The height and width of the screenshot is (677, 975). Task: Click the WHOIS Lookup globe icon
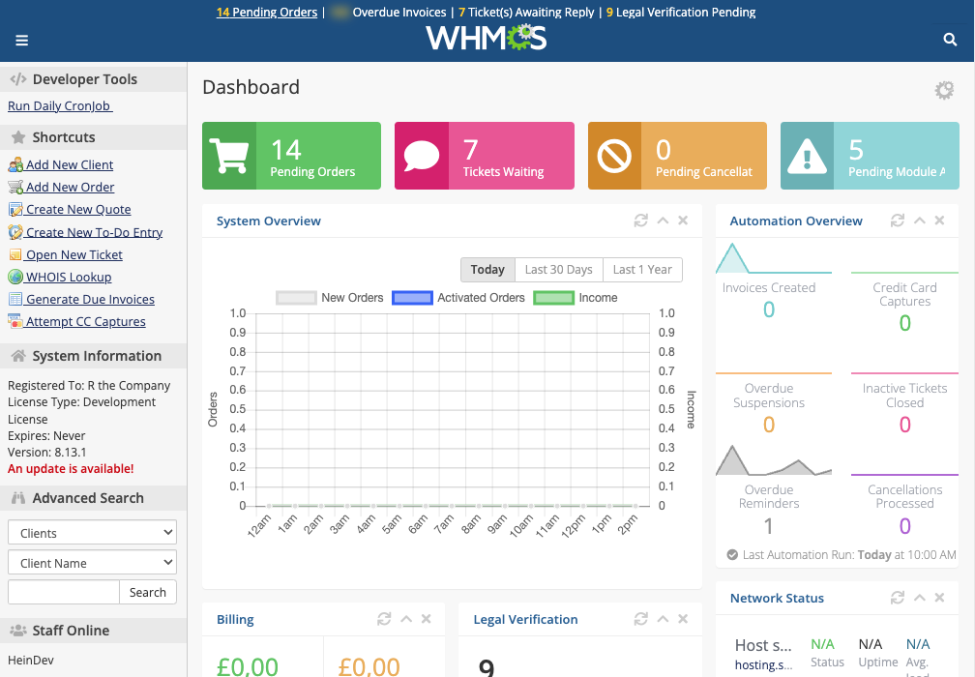(15, 277)
